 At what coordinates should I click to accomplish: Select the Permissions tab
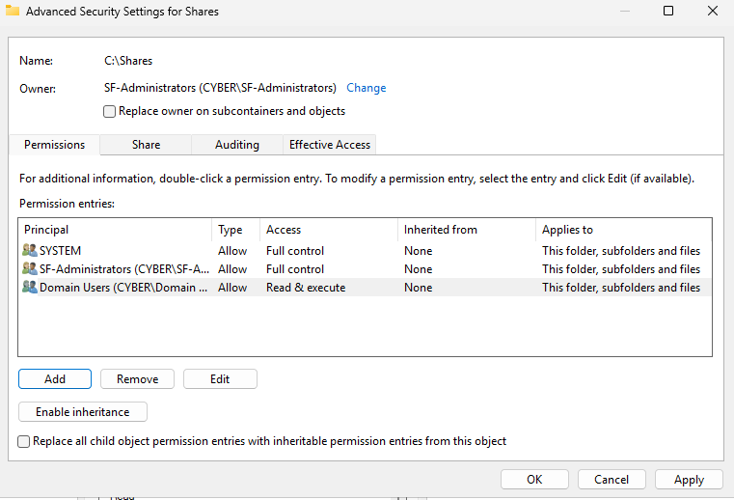[54, 145]
